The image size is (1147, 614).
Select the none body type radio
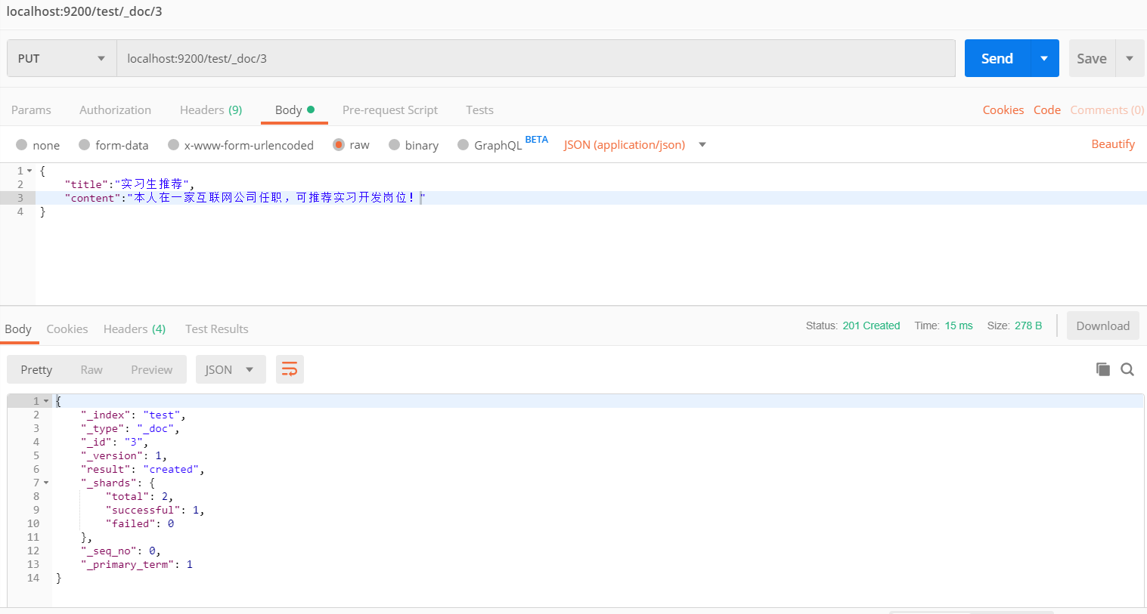[22, 145]
